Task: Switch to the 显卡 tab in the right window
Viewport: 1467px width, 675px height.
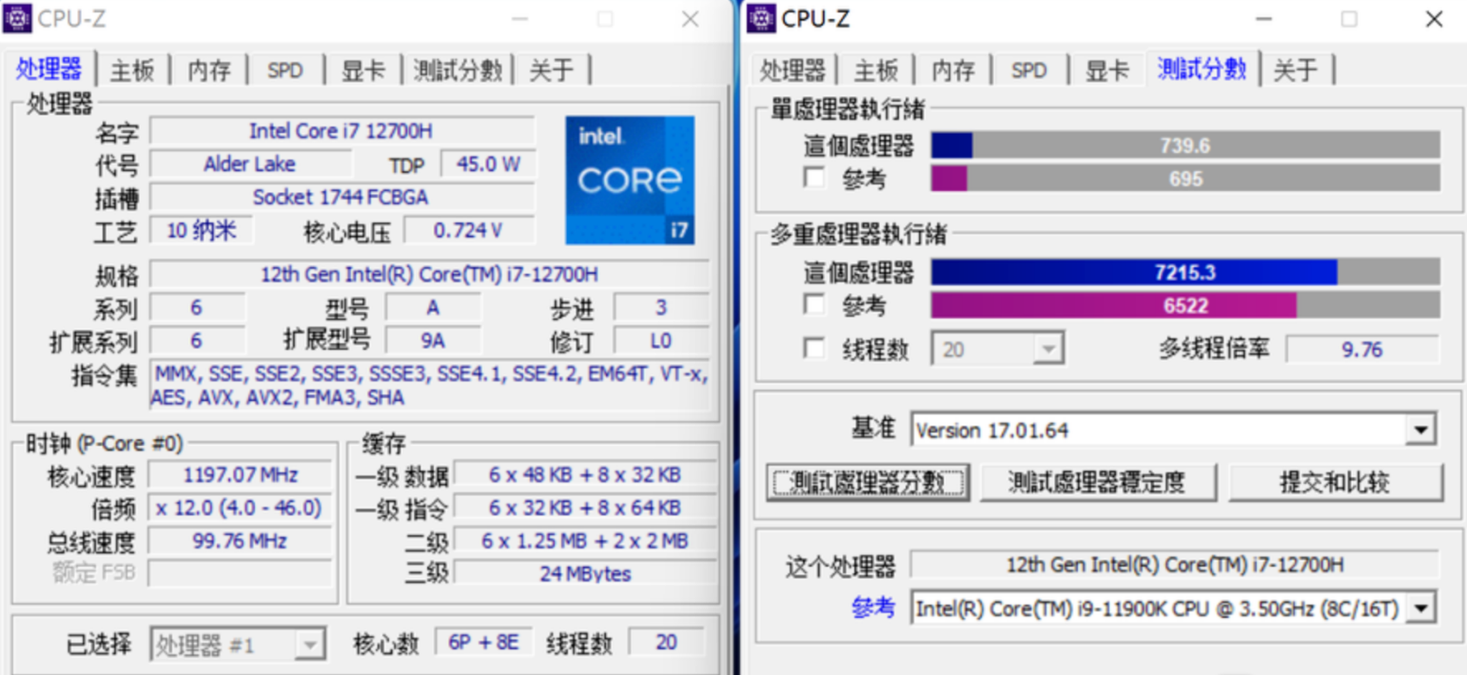Action: coord(1106,69)
